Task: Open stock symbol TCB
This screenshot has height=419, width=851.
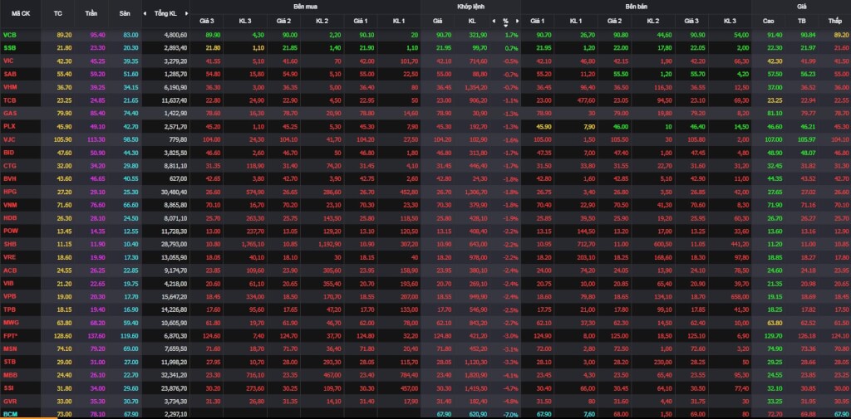Action: point(9,100)
